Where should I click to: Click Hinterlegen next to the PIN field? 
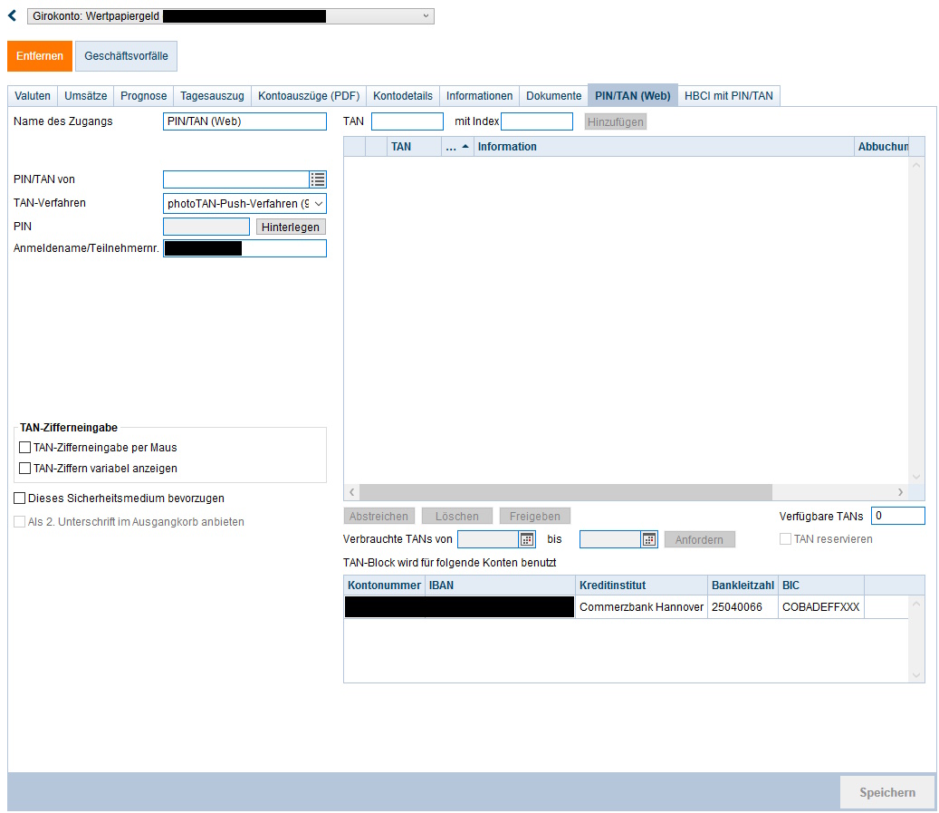pyautogui.click(x=290, y=227)
